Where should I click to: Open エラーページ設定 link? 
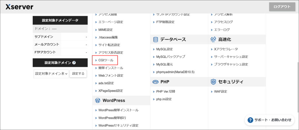pyautogui.click(x=111, y=22)
